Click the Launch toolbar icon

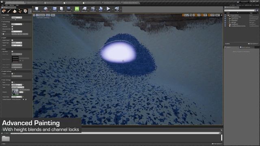point(117,9)
